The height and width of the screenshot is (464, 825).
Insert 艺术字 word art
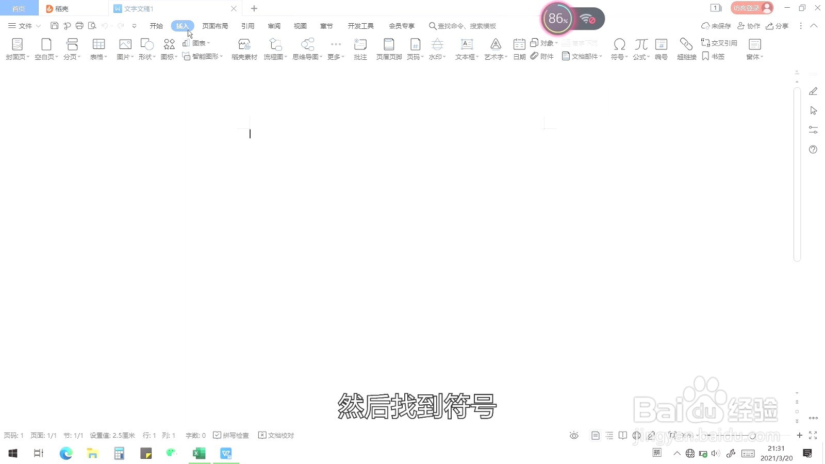coord(496,49)
